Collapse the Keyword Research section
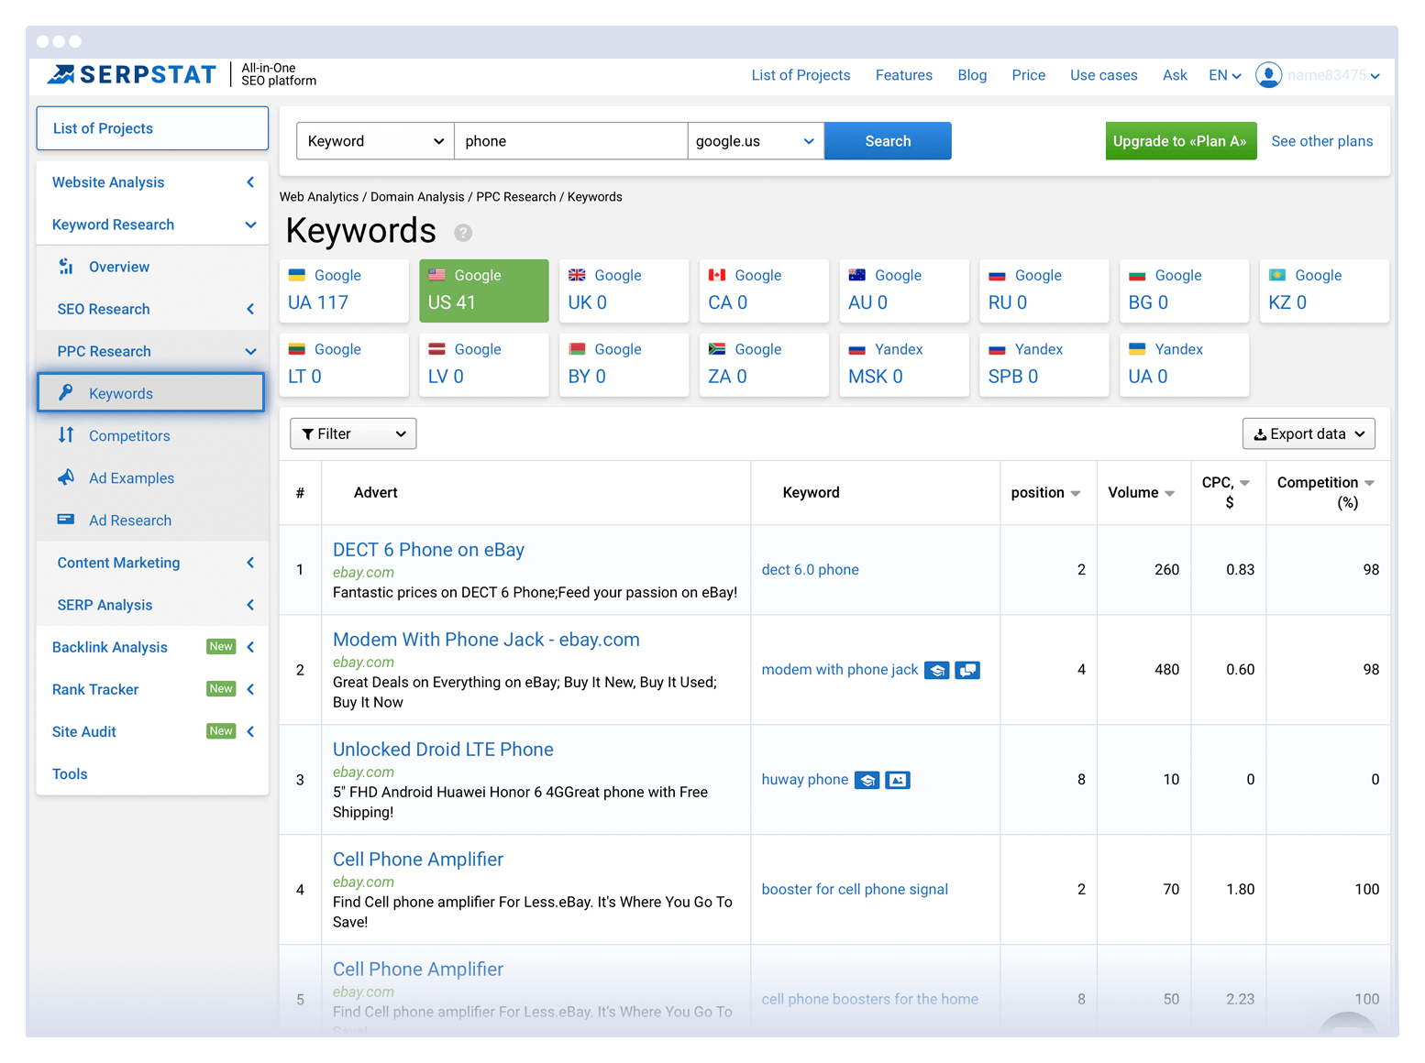This screenshot has width=1425, height=1063. click(x=152, y=225)
